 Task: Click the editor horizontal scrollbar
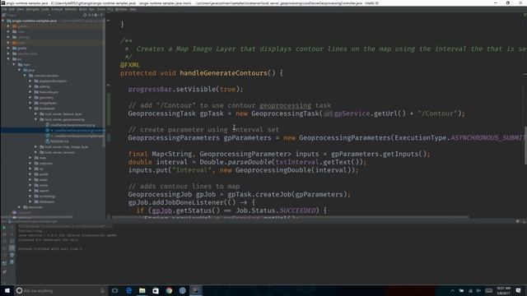click(x=290, y=217)
